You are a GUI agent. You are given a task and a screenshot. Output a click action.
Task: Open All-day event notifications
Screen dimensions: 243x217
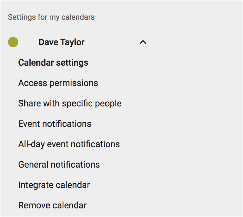69,144
